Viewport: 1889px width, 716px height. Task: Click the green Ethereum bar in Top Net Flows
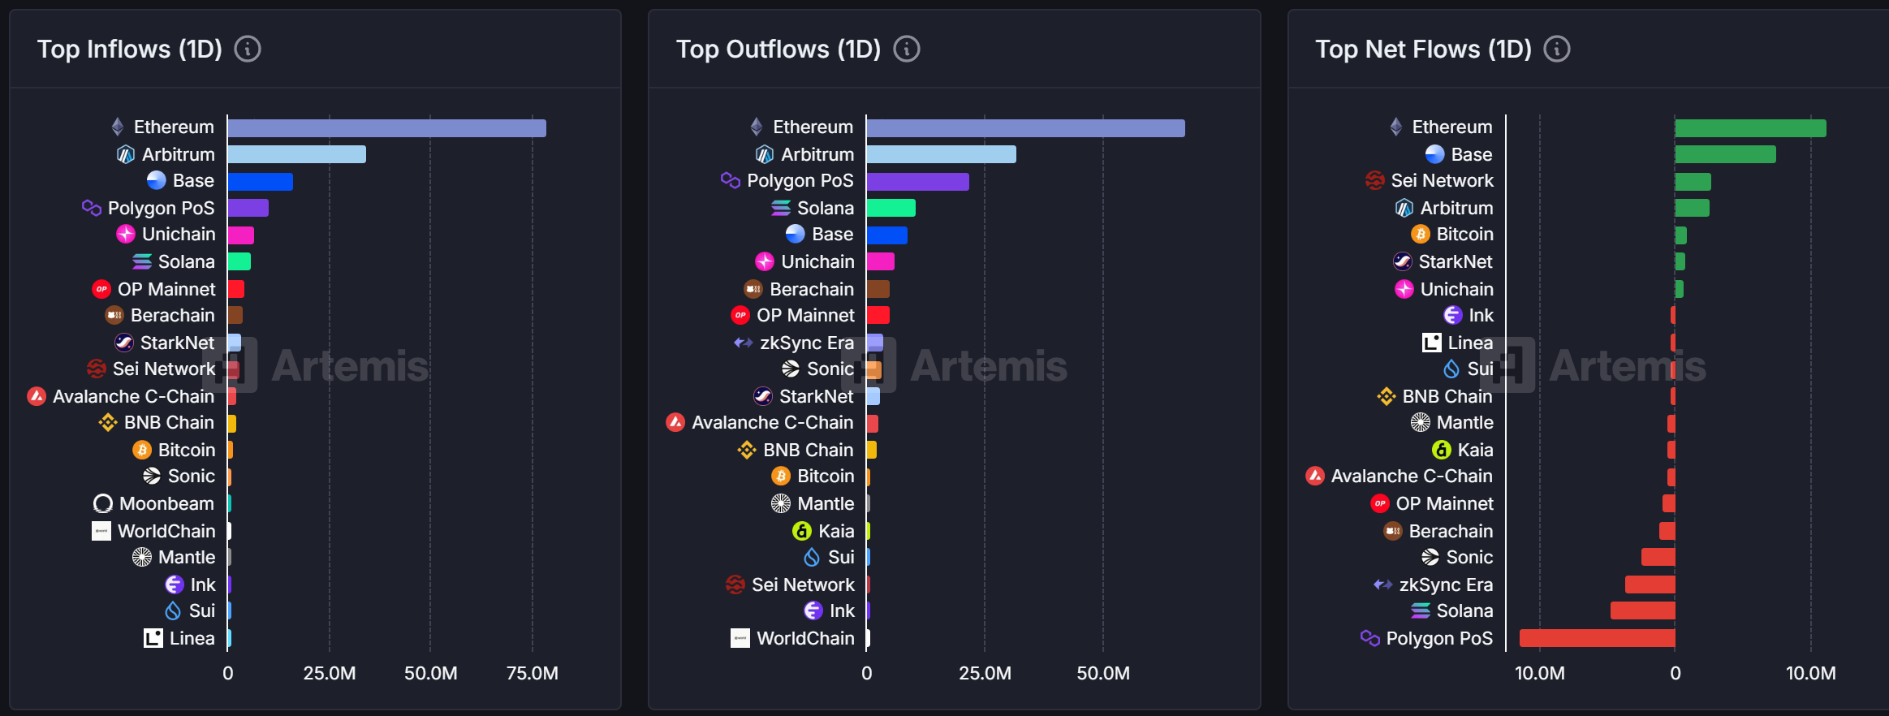pyautogui.click(x=1751, y=128)
